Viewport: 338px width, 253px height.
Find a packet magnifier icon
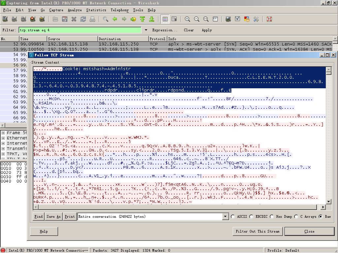coord(105,19)
